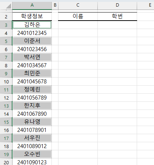This screenshot has height=165, width=154.
Task: Select the cell containing 이준서
Action: 32,41
